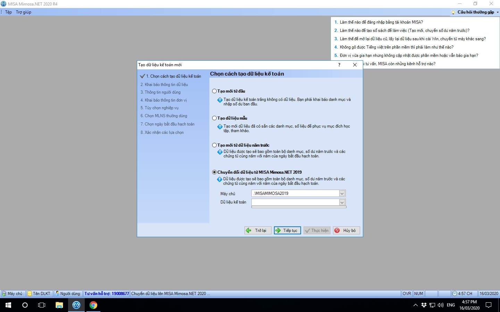Open the FAQ link about MISA account login
The image size is (500, 312).
tap(381, 22)
